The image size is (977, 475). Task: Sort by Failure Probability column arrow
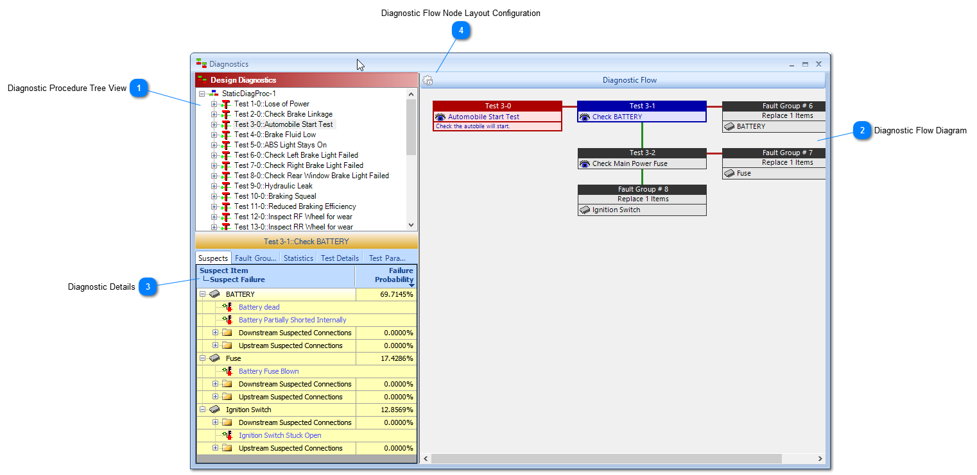(411, 285)
